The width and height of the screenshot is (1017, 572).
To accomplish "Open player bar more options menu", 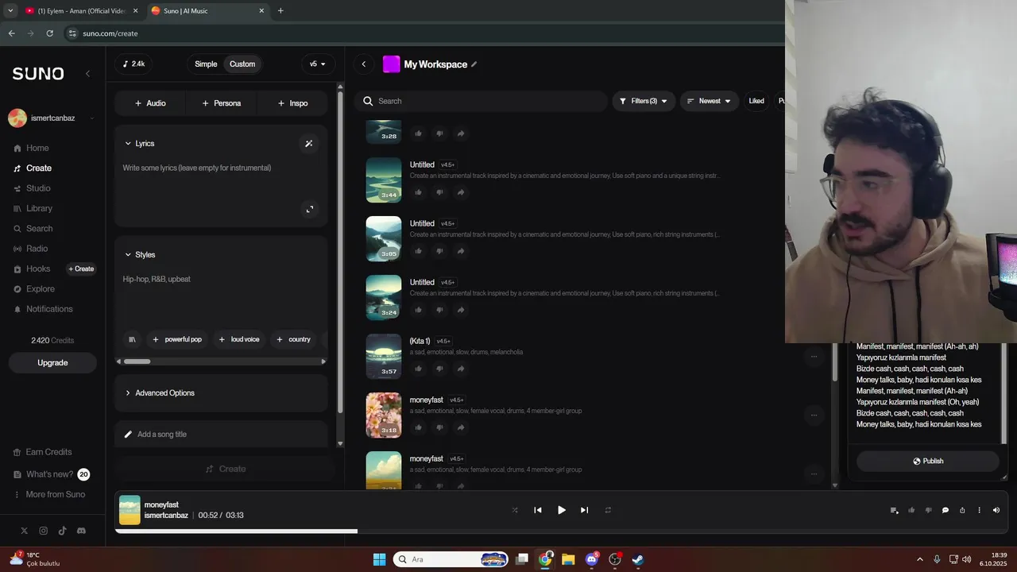I will coord(979,510).
